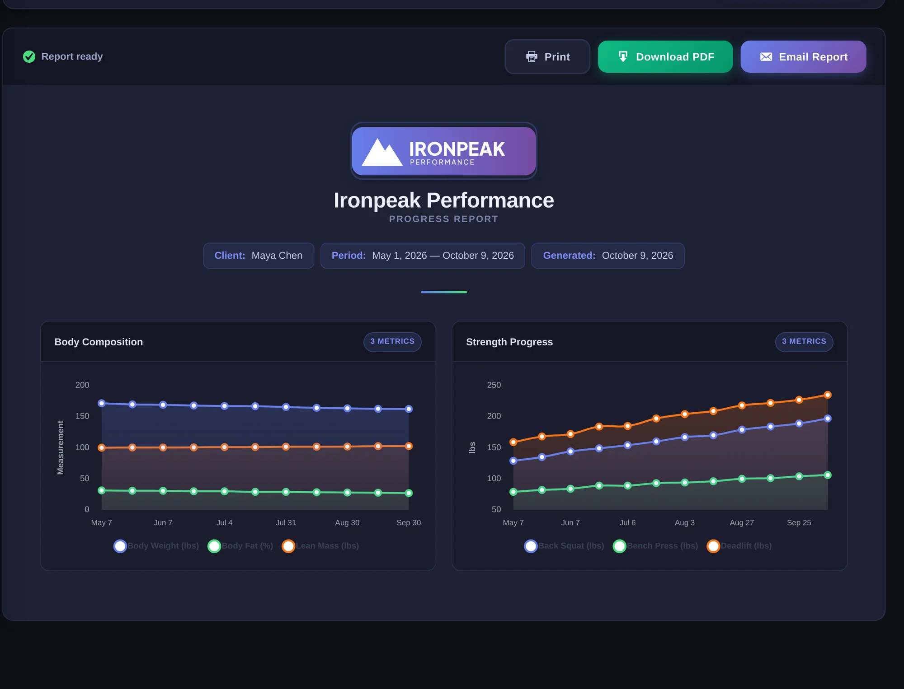This screenshot has width=904, height=689.
Task: Click the green Report ready checkmark icon
Action: coord(29,56)
